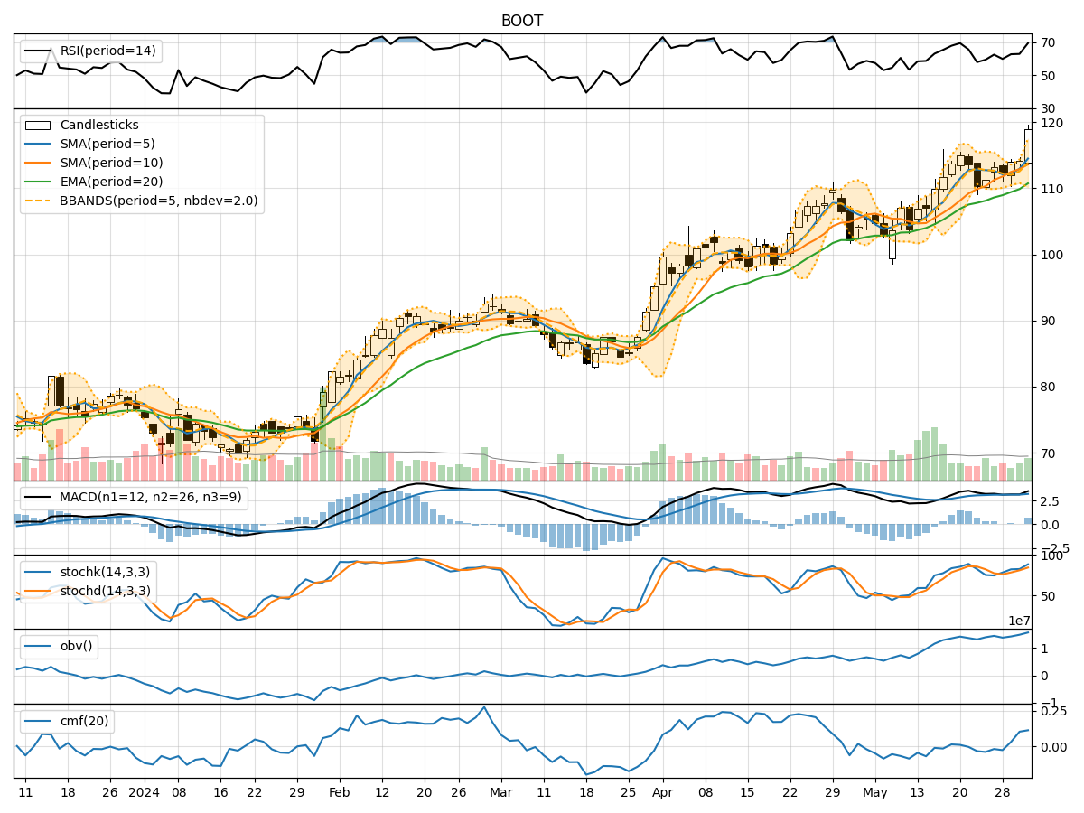Click the BOOT chart title
Image resolution: width=1084 pixels, height=813 pixels.
point(521,18)
